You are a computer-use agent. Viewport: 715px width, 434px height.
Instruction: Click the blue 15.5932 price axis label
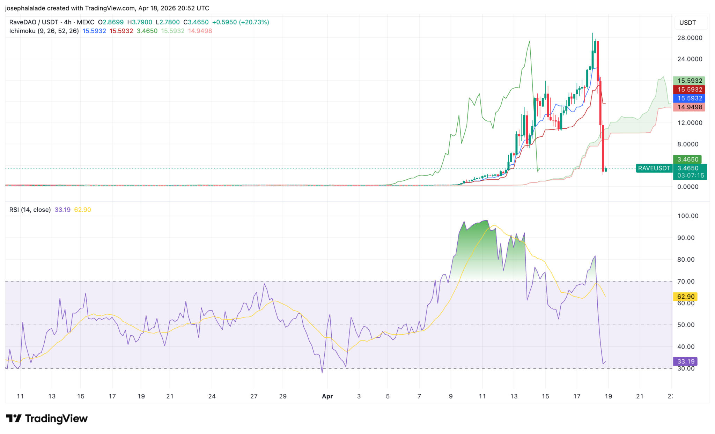[689, 98]
